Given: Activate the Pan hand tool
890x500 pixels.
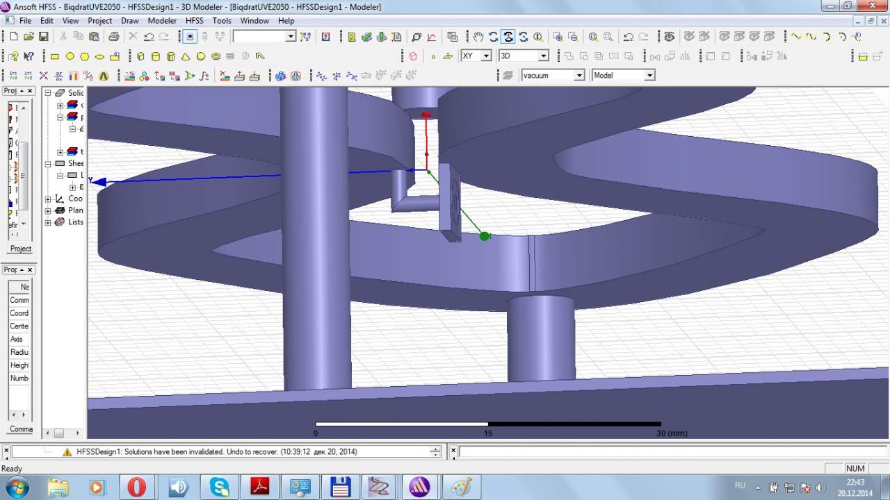Looking at the screenshot, I should [x=478, y=37].
